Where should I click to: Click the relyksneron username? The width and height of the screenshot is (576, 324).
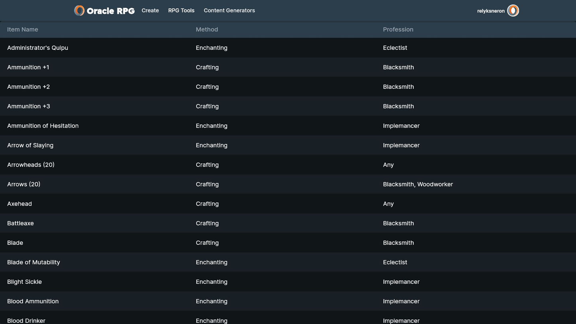(491, 11)
